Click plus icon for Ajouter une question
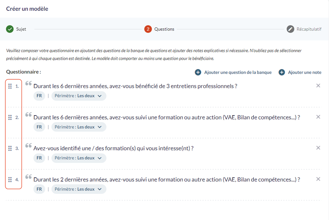The image size is (329, 220). (x=198, y=72)
